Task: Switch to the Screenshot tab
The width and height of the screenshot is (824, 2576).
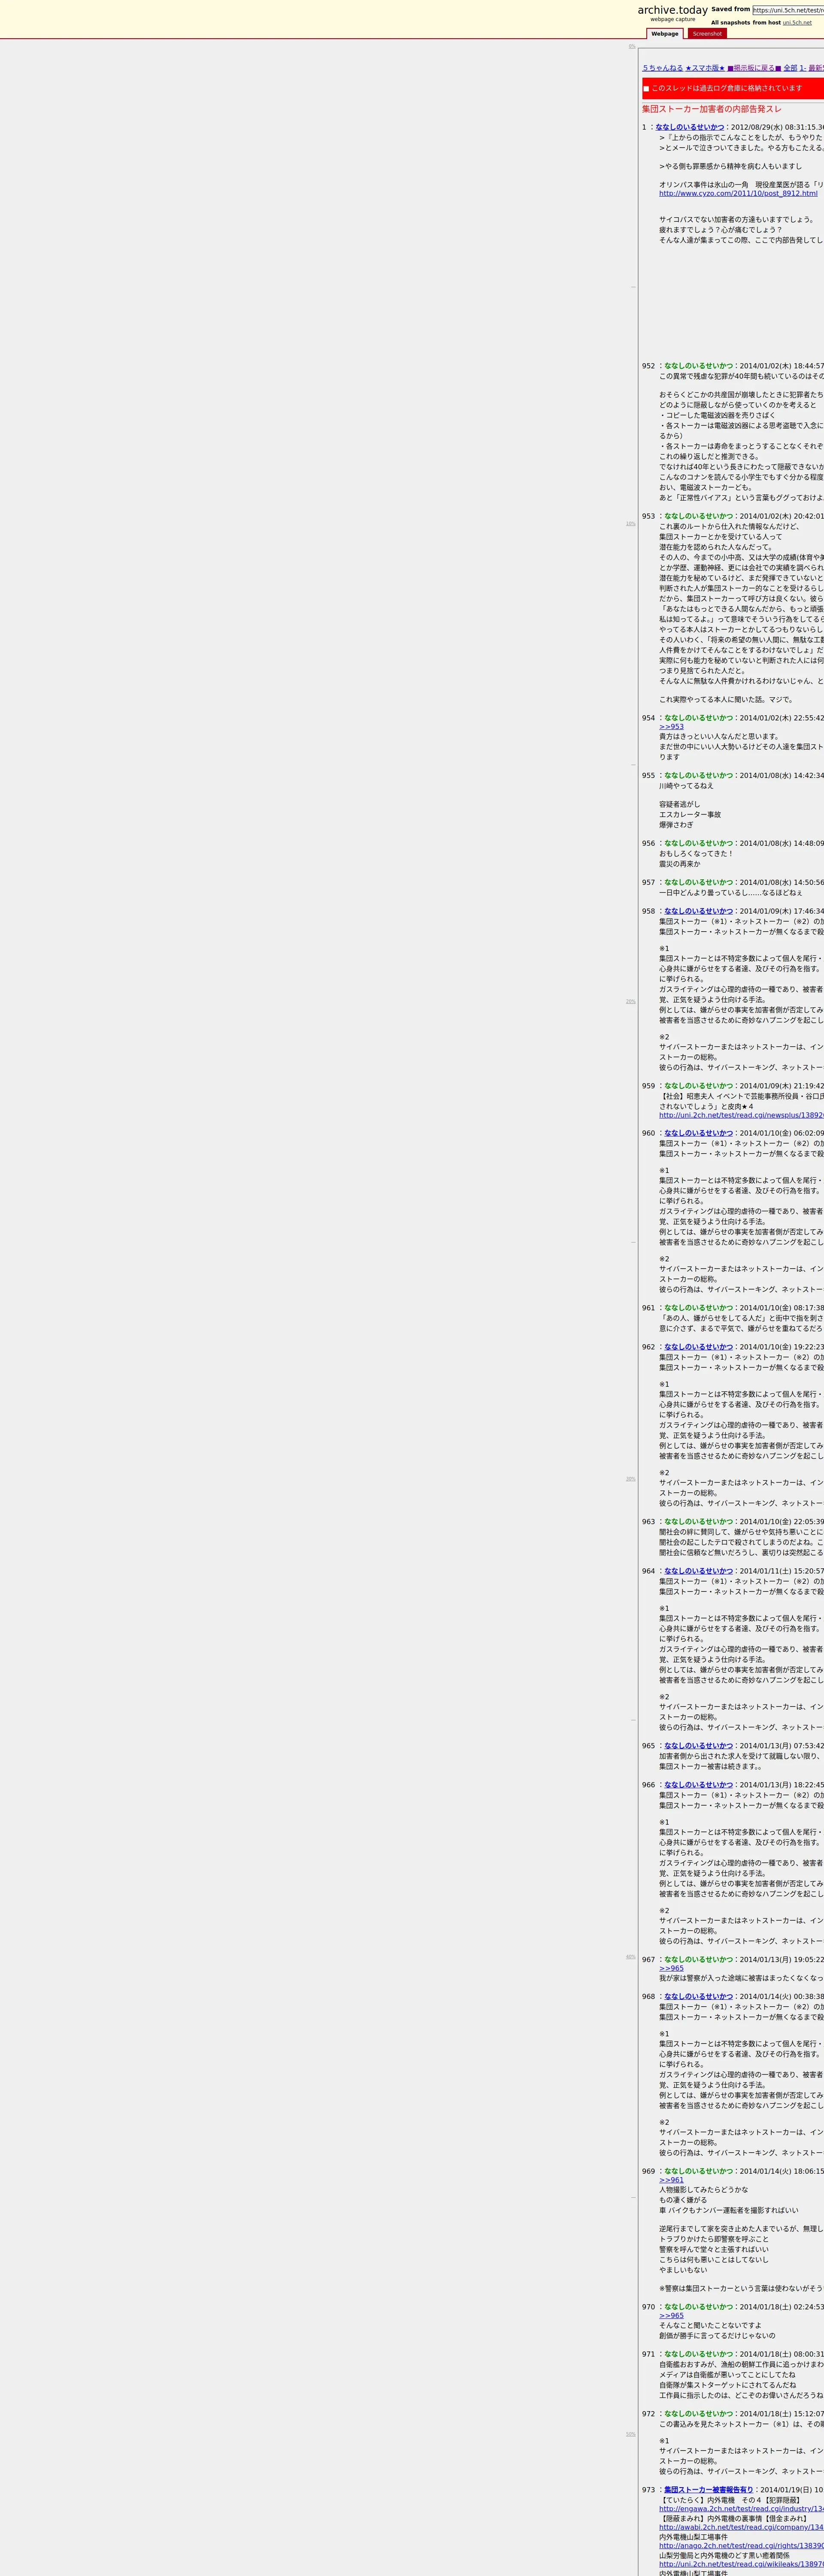Action: (706, 34)
